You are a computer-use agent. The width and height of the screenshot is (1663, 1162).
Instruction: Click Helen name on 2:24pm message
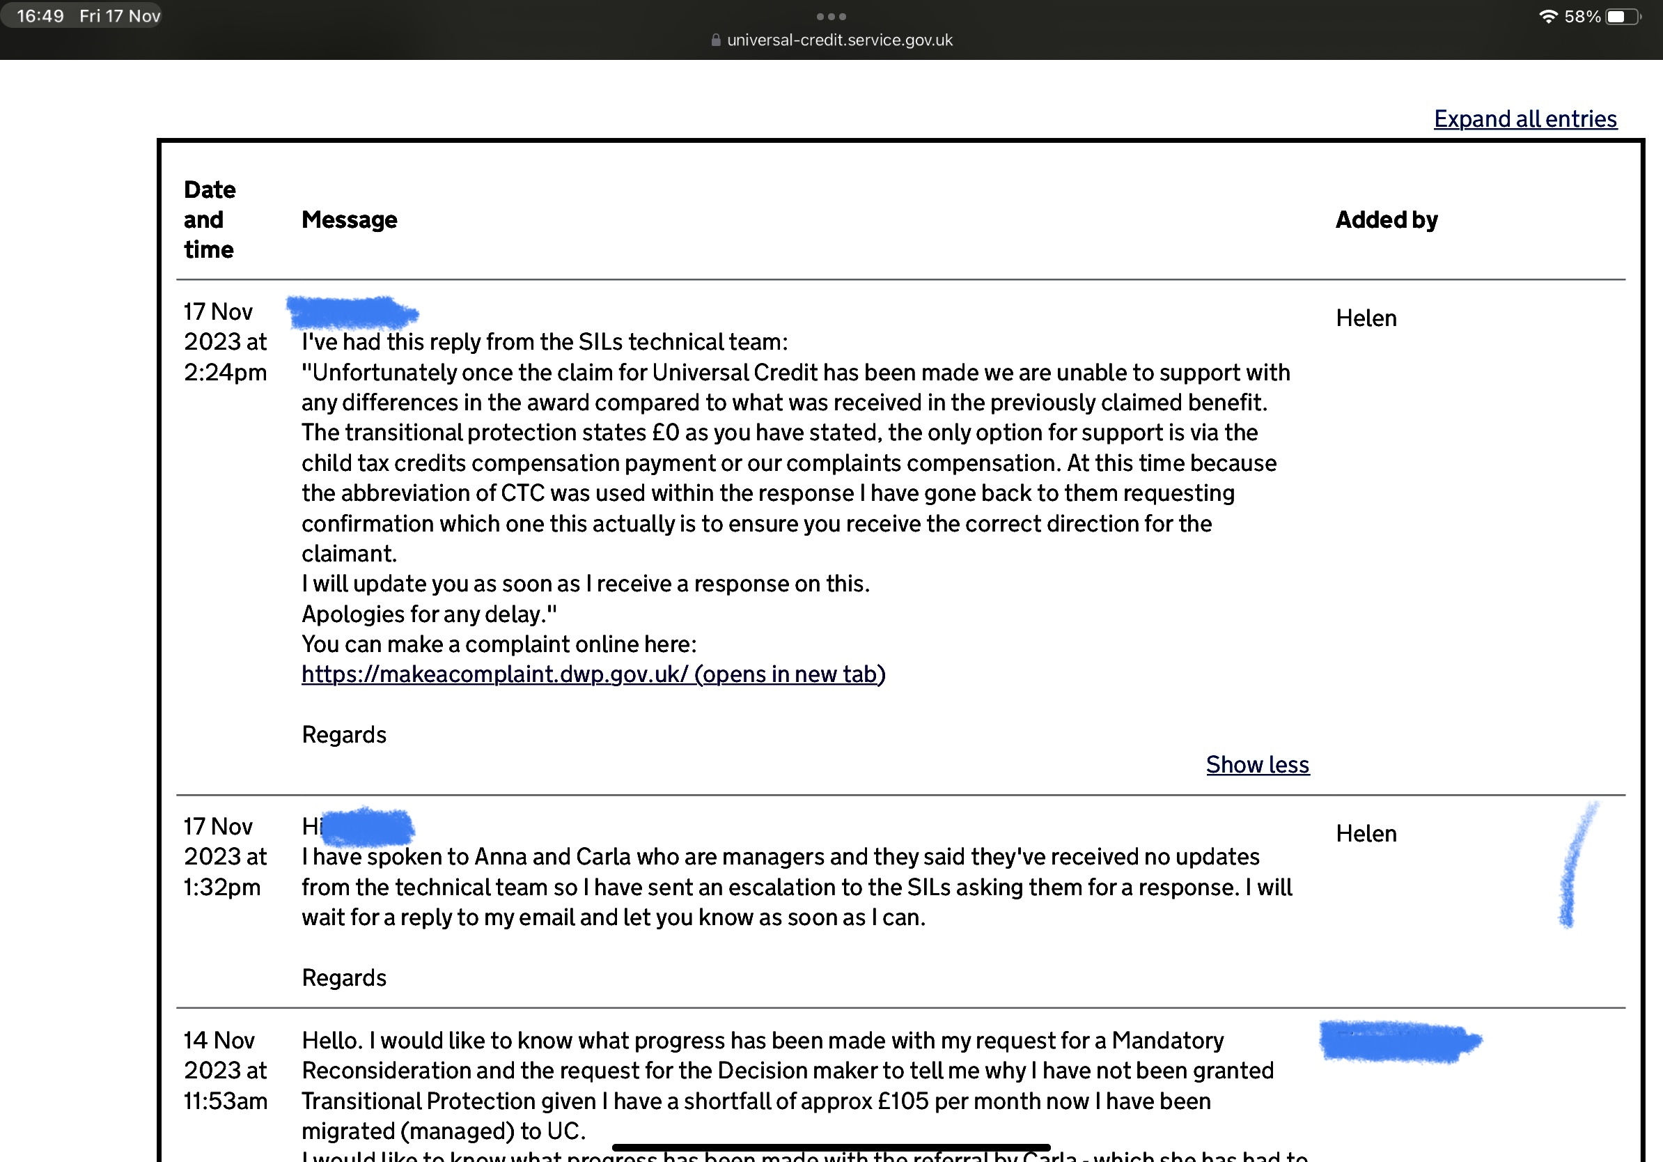pos(1366,318)
